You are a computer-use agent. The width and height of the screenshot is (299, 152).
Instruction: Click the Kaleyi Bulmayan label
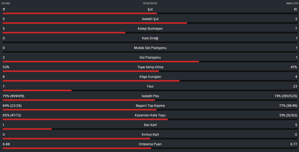tap(150, 29)
